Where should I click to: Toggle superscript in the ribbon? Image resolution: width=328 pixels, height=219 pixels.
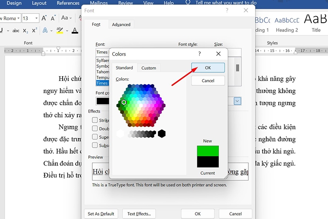[35, 30]
